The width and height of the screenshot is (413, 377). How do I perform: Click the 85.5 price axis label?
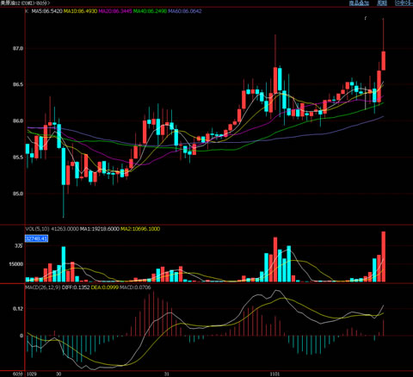tap(17, 158)
